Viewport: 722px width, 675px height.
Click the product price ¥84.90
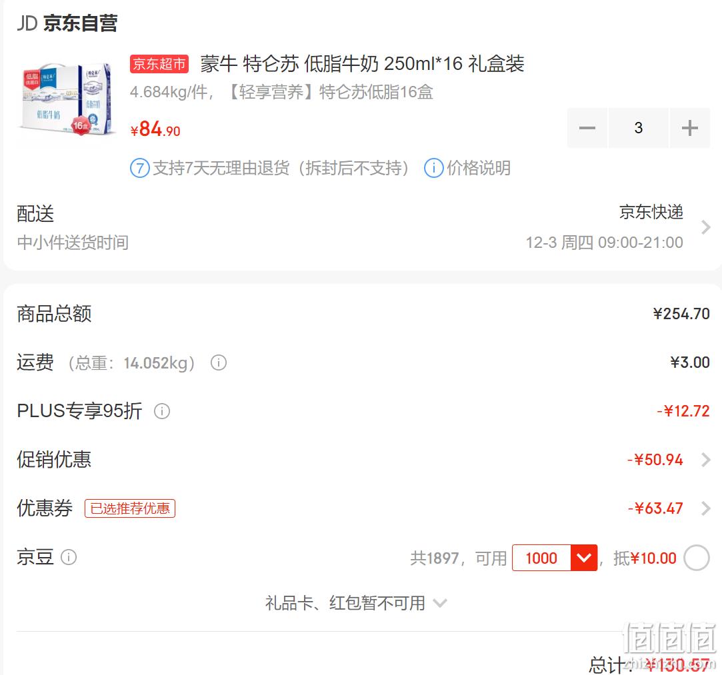[155, 129]
